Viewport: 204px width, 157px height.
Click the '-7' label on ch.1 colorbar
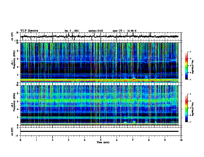(190, 80)
